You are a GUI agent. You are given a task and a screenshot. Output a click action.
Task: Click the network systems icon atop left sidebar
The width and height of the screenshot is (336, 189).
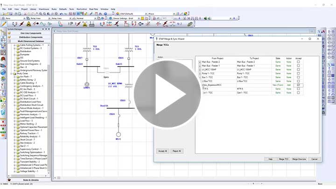(3, 33)
